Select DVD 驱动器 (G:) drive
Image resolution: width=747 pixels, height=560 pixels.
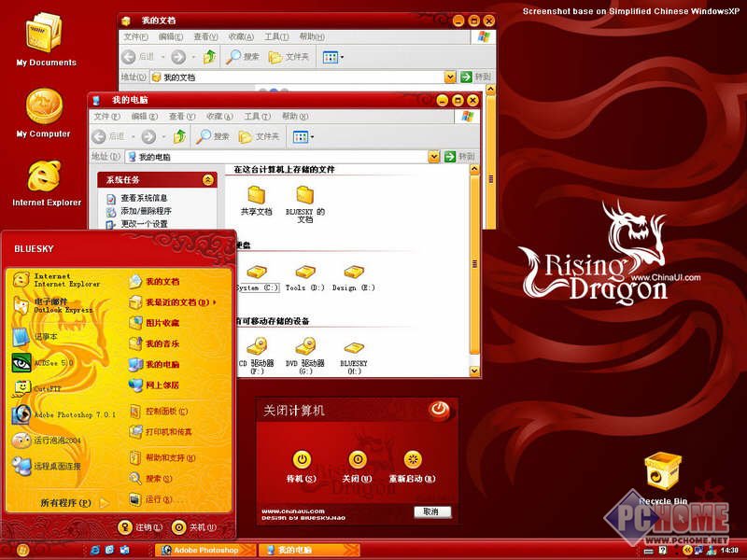point(305,356)
